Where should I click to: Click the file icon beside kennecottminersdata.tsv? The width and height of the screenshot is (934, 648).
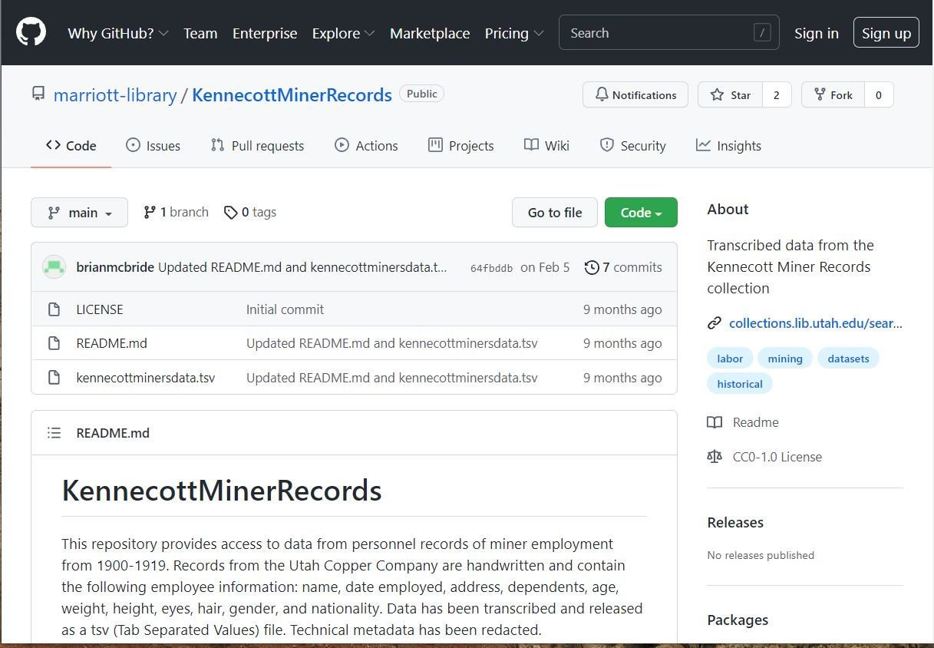click(x=54, y=378)
